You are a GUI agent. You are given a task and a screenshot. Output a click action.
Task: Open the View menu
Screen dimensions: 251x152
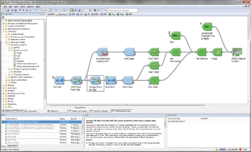click(x=16, y=7)
